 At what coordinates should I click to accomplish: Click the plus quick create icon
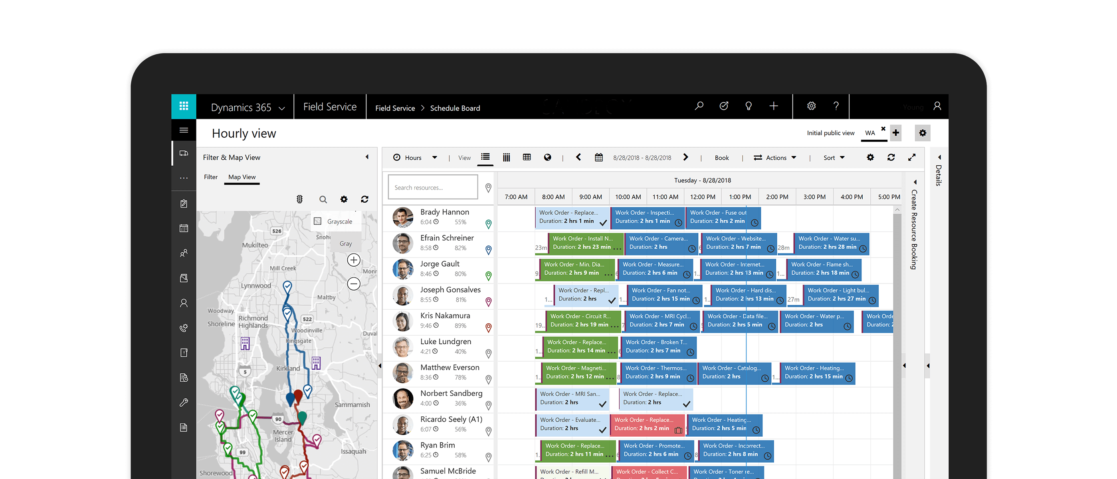click(774, 106)
